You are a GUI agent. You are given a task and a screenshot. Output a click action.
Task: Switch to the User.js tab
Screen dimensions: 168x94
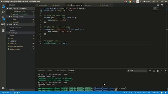pyautogui.click(x=57, y=5)
